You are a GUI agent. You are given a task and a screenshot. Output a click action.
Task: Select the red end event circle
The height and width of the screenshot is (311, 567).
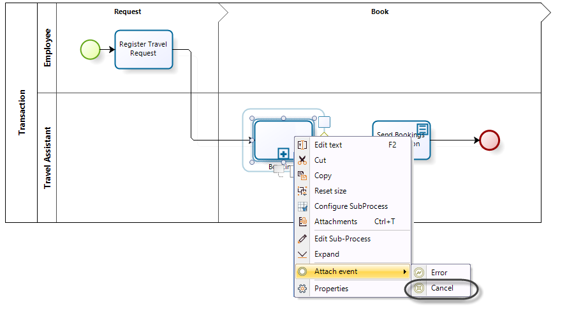[x=489, y=140]
